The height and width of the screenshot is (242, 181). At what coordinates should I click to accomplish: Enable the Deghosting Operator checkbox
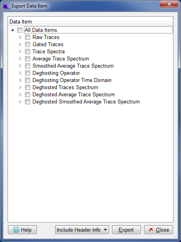click(x=27, y=73)
